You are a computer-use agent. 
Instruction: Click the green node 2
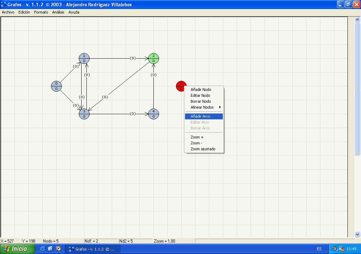coord(153,58)
